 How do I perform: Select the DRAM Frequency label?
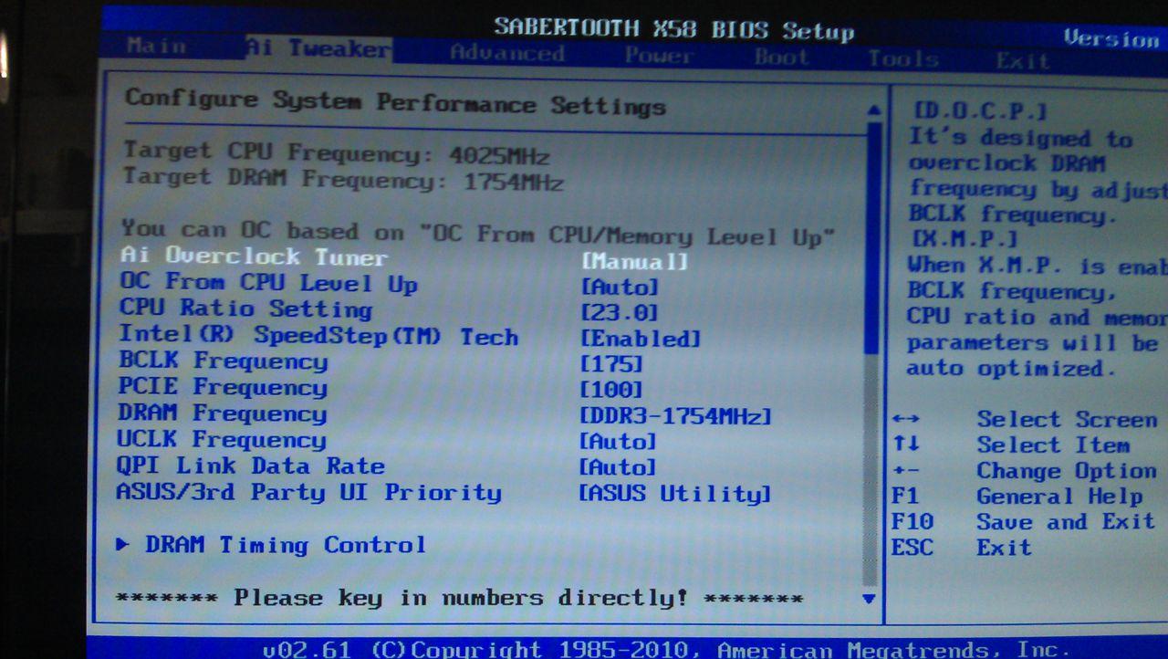point(222,413)
